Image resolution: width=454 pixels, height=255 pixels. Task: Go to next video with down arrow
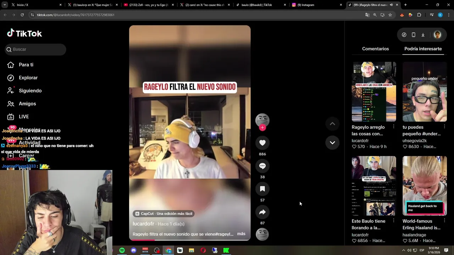[332, 142]
